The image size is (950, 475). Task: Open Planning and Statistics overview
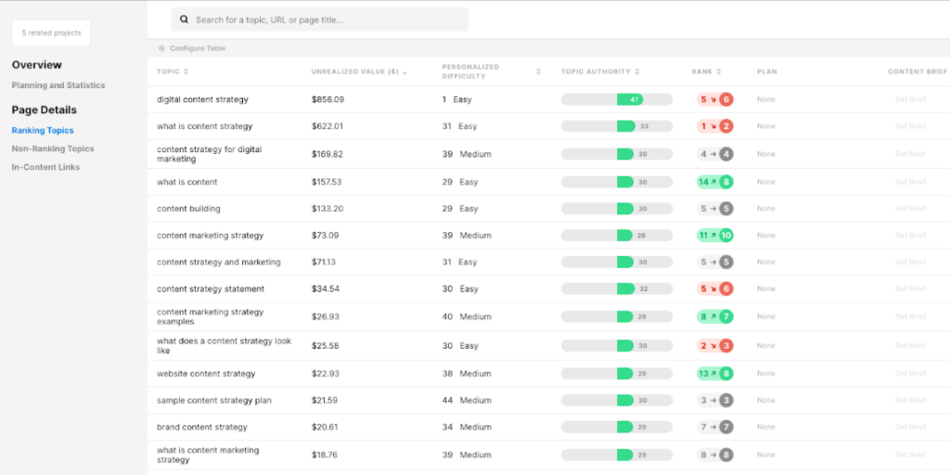(58, 85)
